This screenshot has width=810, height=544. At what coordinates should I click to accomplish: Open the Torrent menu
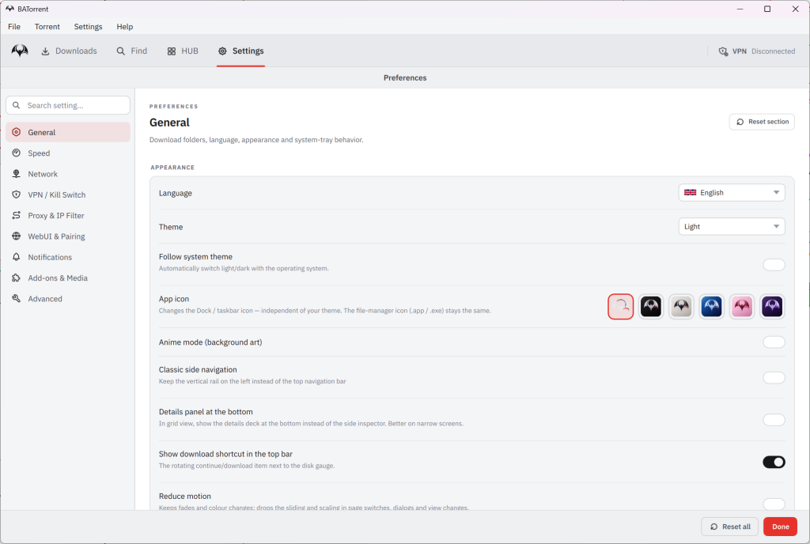point(47,26)
